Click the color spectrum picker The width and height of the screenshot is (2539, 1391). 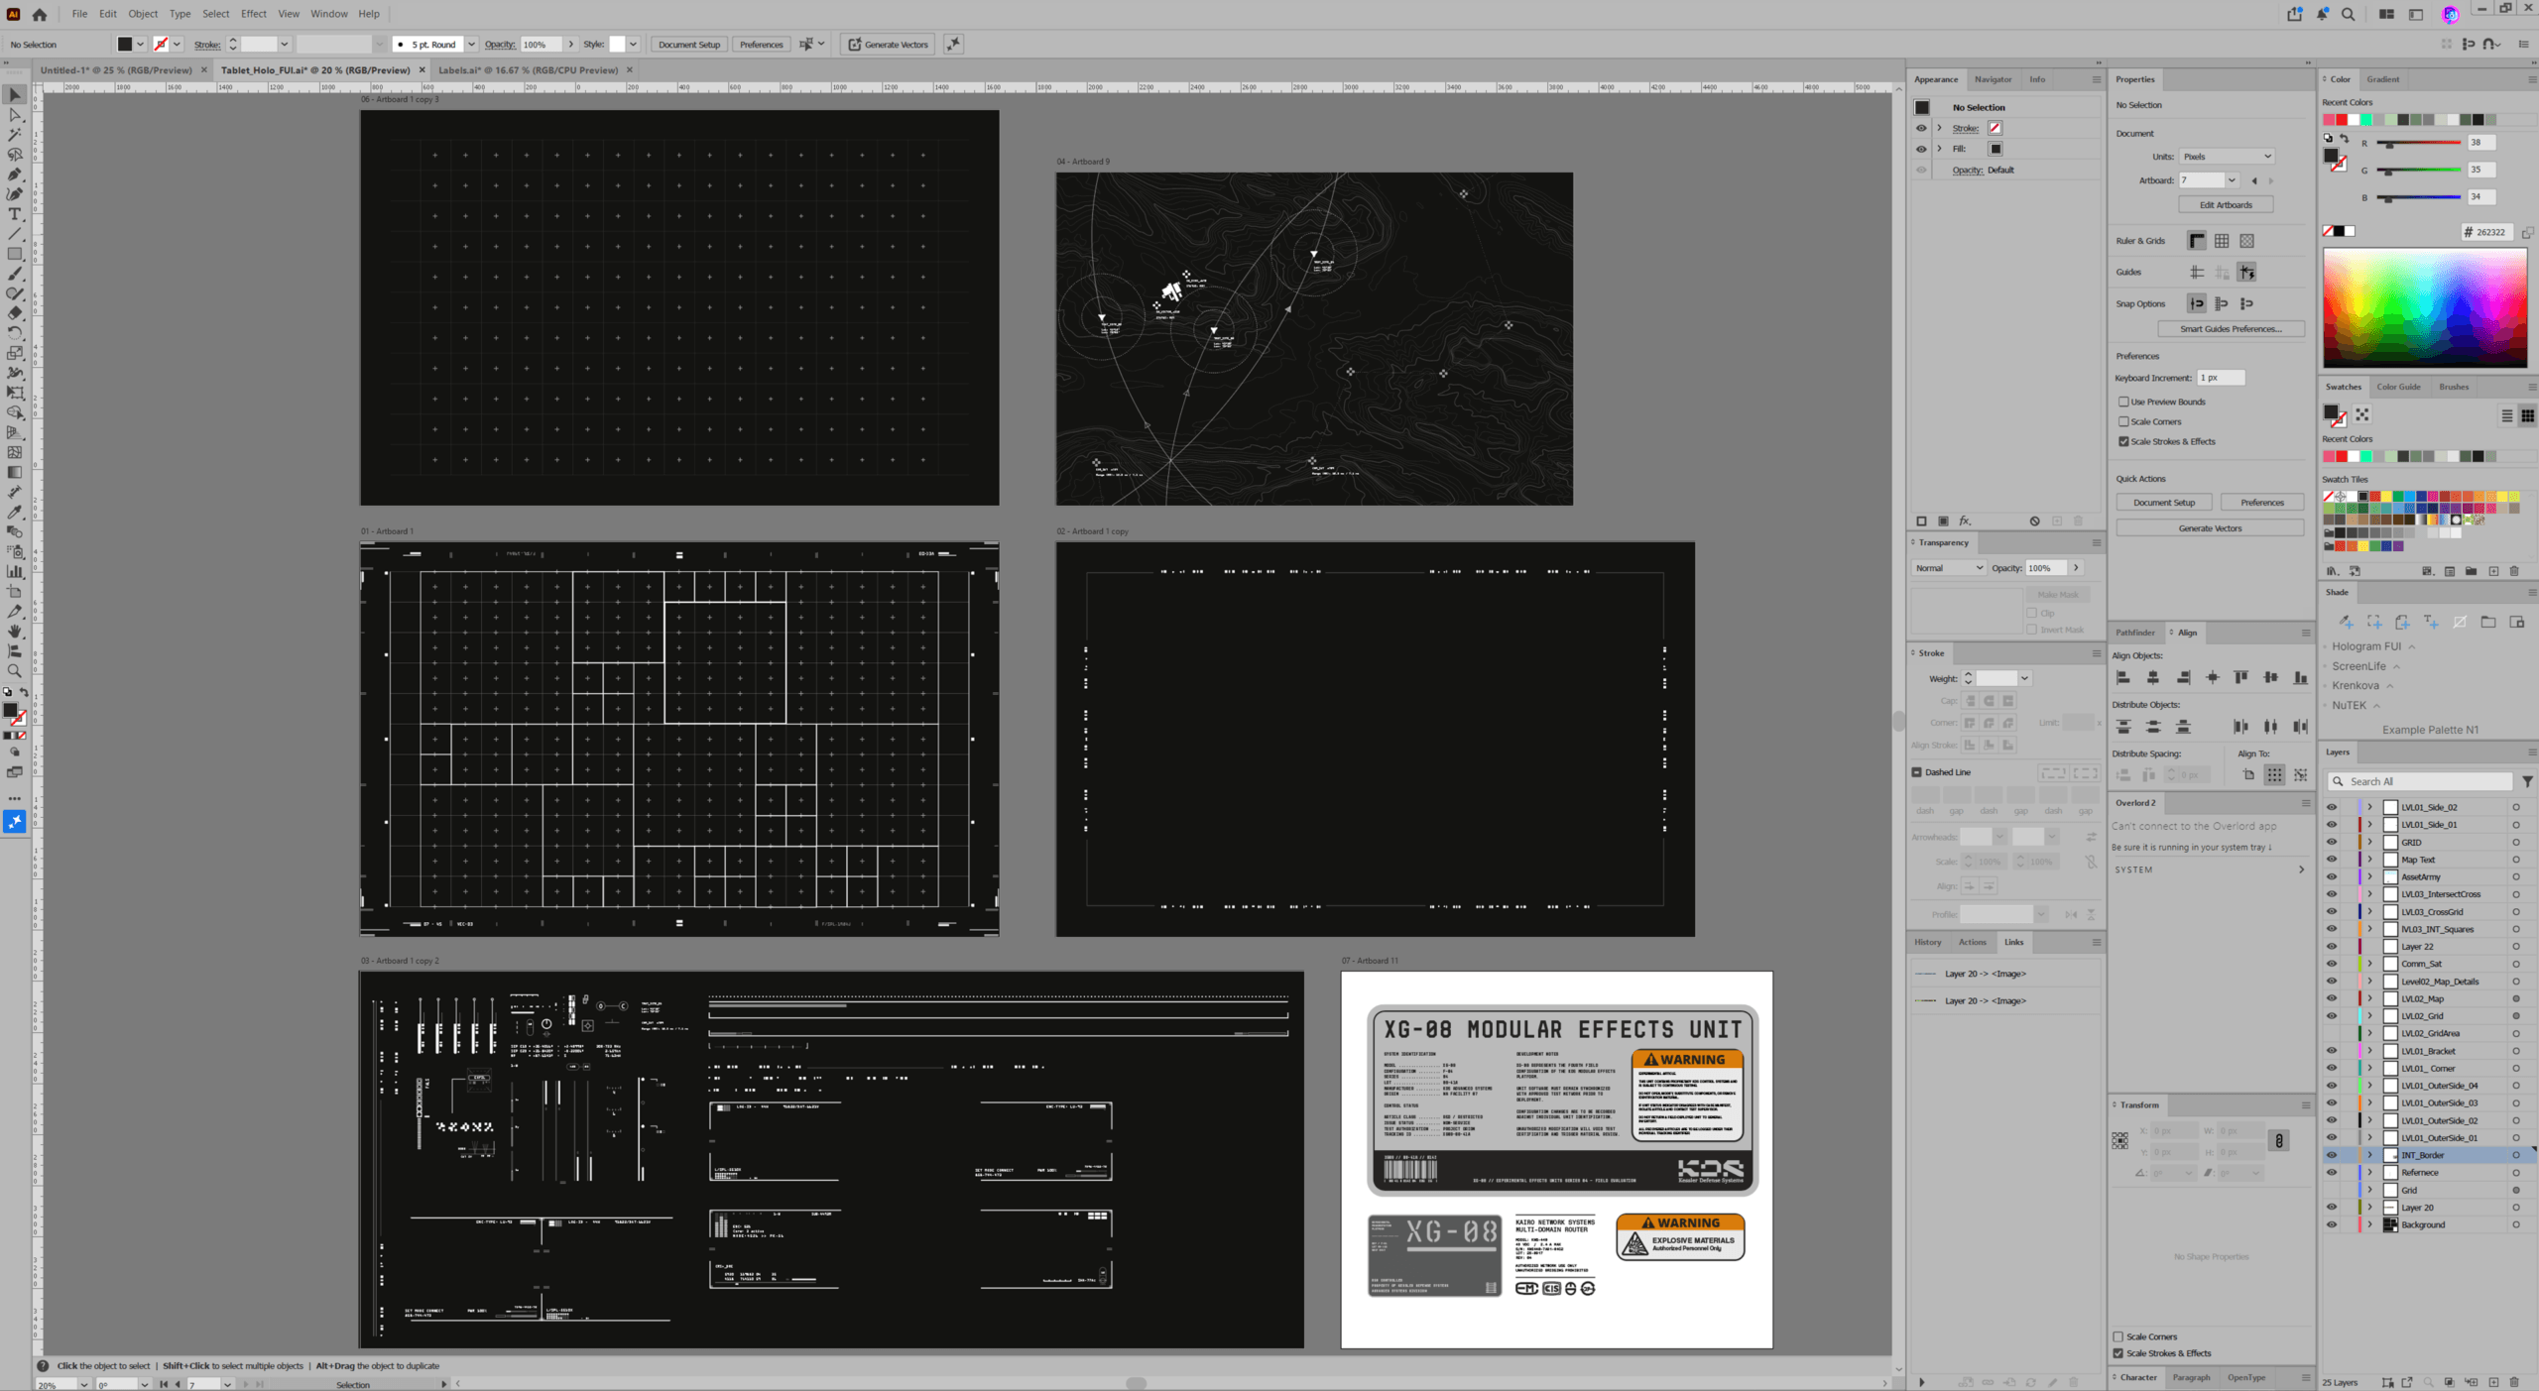2425,308
